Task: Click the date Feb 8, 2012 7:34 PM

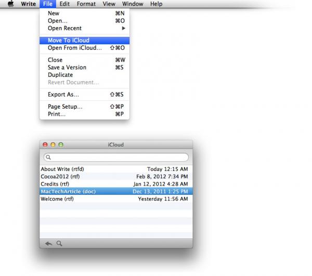Action: [162, 176]
